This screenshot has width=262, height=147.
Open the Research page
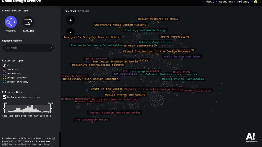coord(226,2)
